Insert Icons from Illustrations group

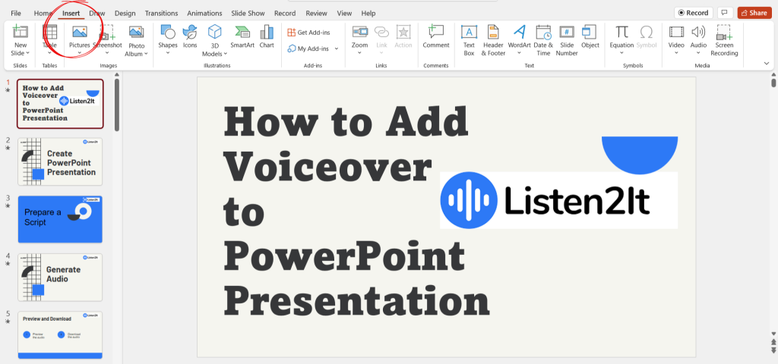click(x=190, y=37)
